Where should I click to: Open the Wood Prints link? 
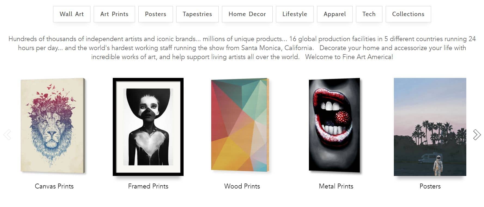pyautogui.click(x=242, y=186)
